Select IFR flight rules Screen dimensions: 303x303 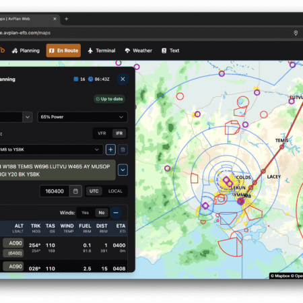pyautogui.click(x=119, y=133)
